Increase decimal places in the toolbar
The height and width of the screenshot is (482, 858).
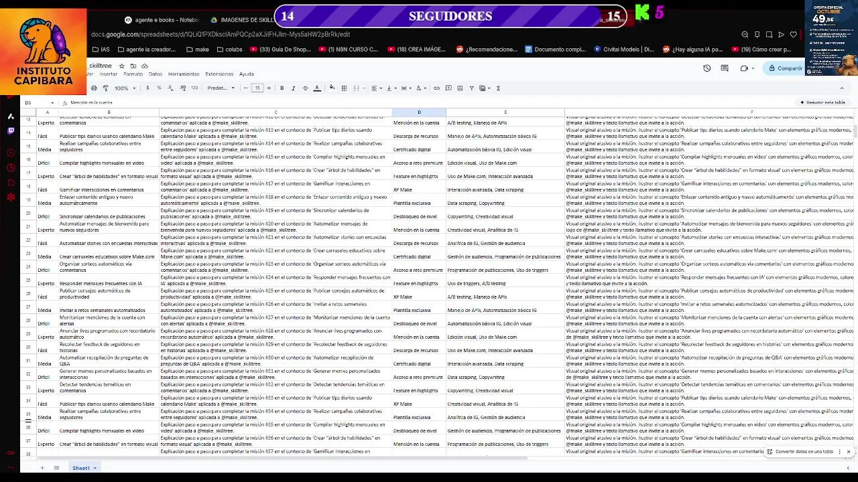(x=183, y=88)
